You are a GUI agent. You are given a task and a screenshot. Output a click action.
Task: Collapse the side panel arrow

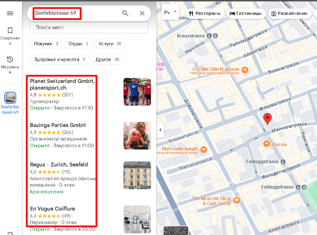tap(160, 130)
